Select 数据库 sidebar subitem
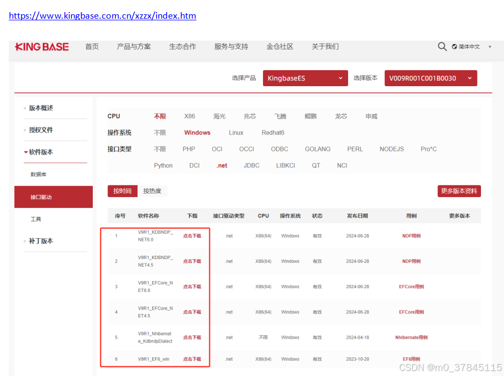This screenshot has width=504, height=376. (x=38, y=174)
